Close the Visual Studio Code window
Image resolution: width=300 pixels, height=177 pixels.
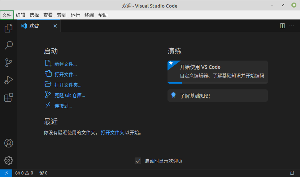[x=294, y=5]
